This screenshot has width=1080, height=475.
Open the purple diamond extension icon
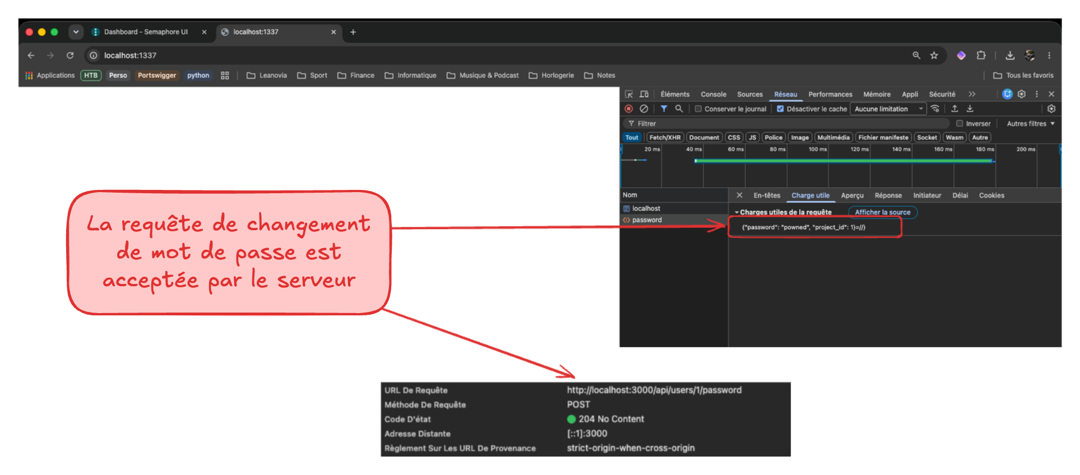961,55
